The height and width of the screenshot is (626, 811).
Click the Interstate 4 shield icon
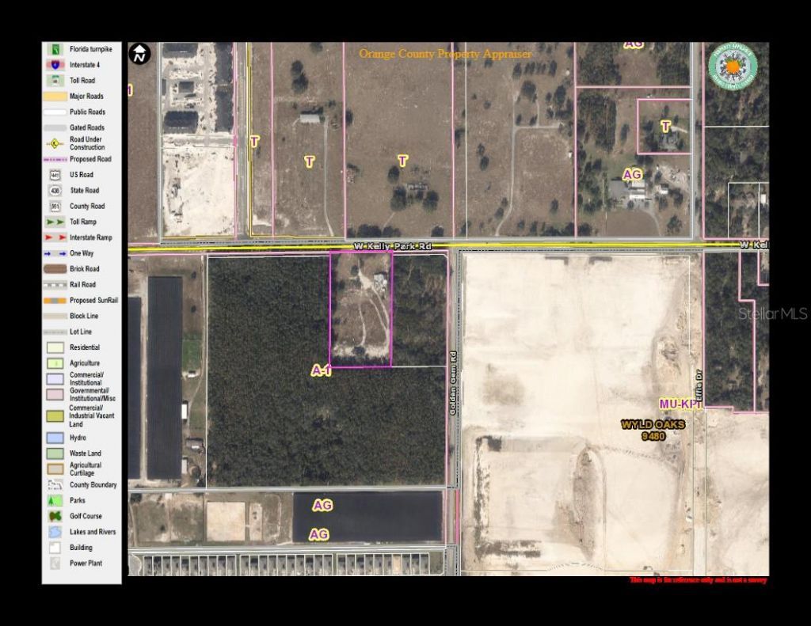[x=54, y=64]
